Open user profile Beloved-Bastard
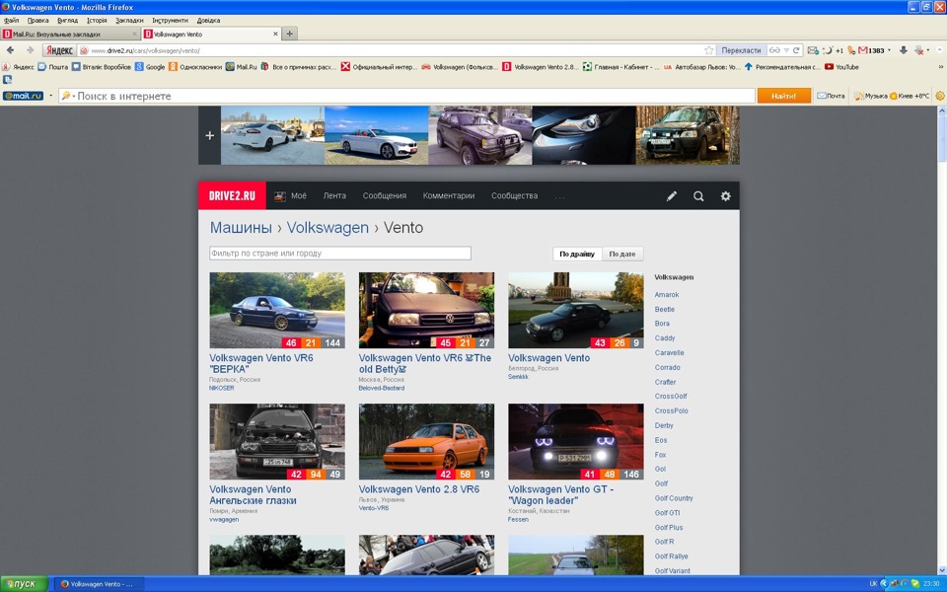The height and width of the screenshot is (592, 947). pyautogui.click(x=382, y=389)
